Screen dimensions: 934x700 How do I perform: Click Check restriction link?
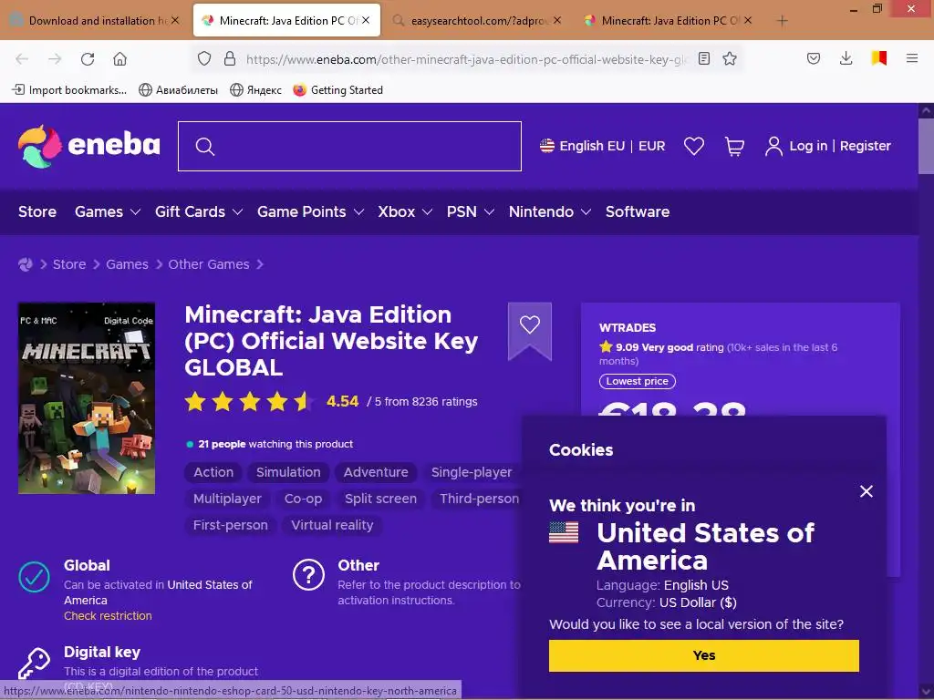(108, 615)
